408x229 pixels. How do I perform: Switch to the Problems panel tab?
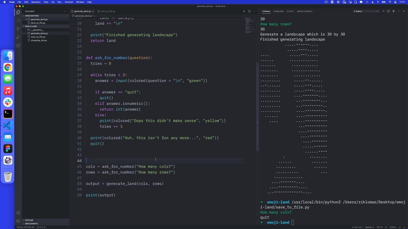279,11
